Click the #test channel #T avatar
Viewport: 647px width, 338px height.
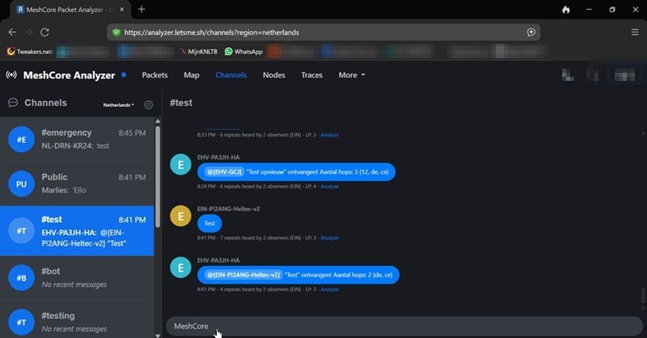point(22,230)
